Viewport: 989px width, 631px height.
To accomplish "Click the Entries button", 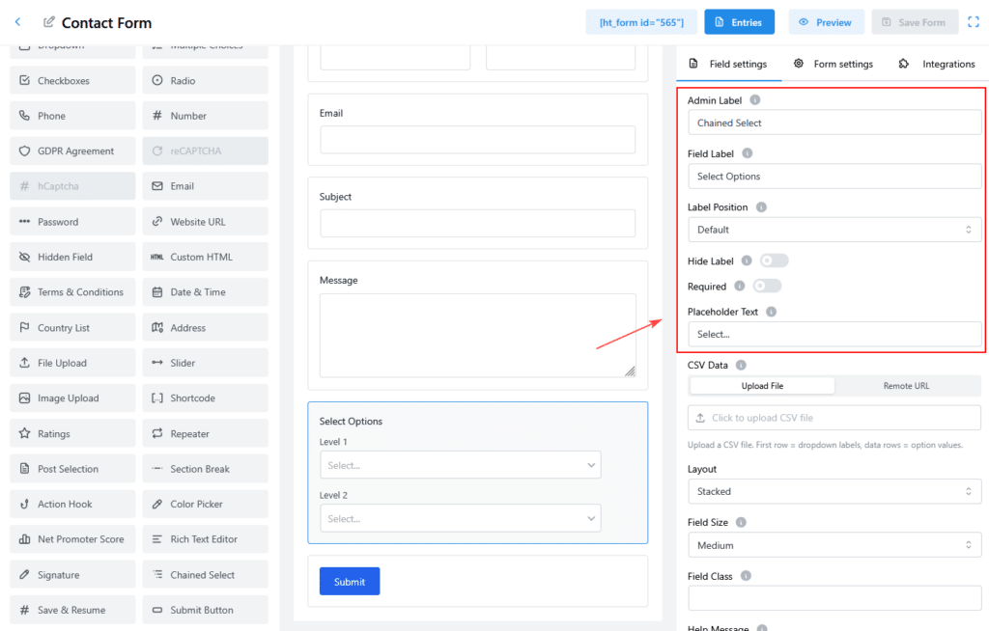I will click(x=740, y=22).
